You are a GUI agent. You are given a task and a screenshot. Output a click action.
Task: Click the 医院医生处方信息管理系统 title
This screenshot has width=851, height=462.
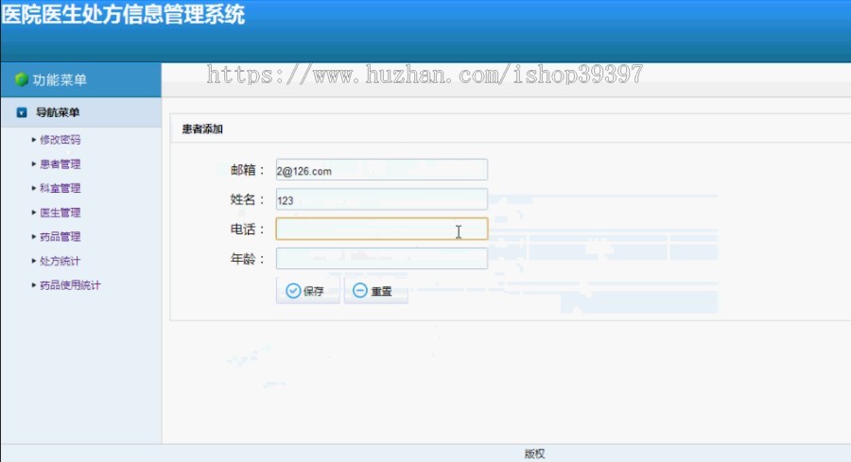(124, 14)
